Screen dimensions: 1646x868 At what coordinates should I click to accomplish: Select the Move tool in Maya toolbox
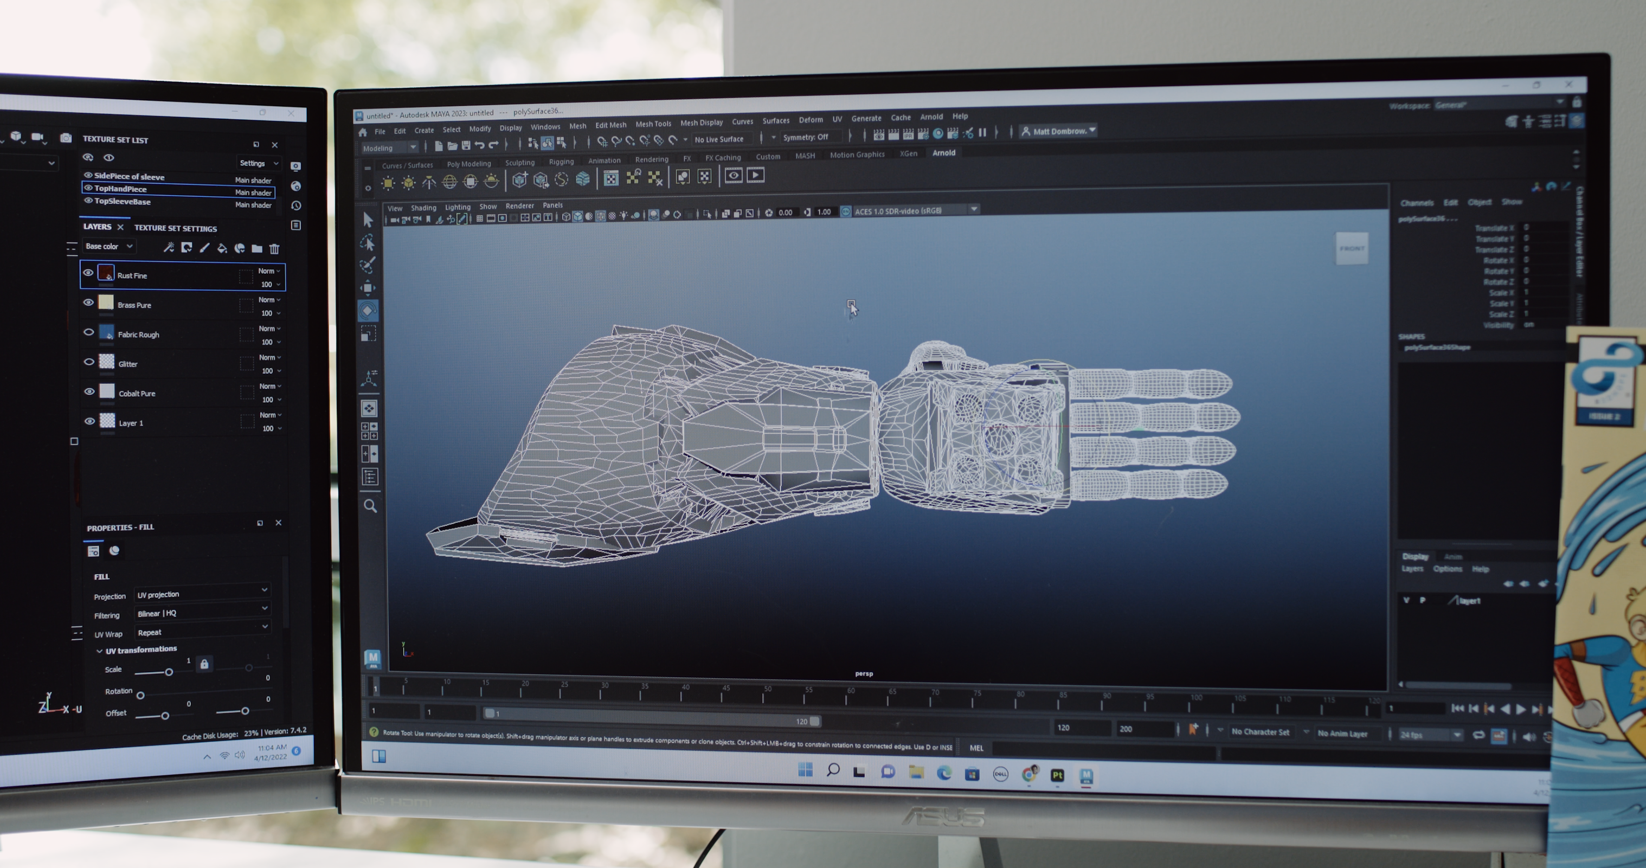(x=368, y=288)
